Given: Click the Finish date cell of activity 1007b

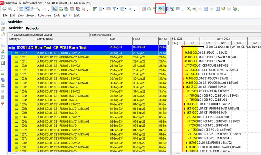Looking at the screenshot, I should pos(145,134).
